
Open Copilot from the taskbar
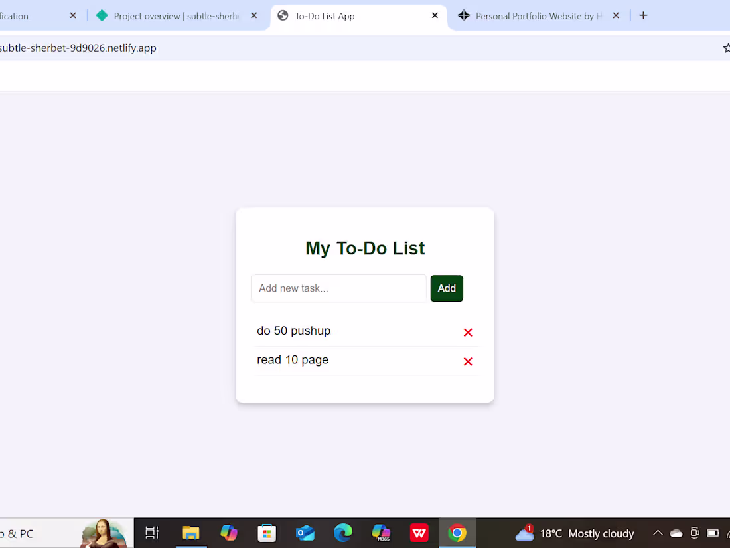tap(229, 533)
